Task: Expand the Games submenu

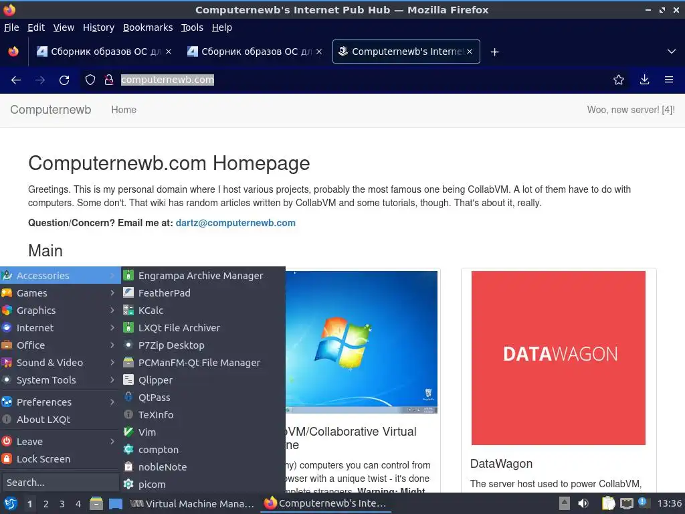Action: pos(60,293)
